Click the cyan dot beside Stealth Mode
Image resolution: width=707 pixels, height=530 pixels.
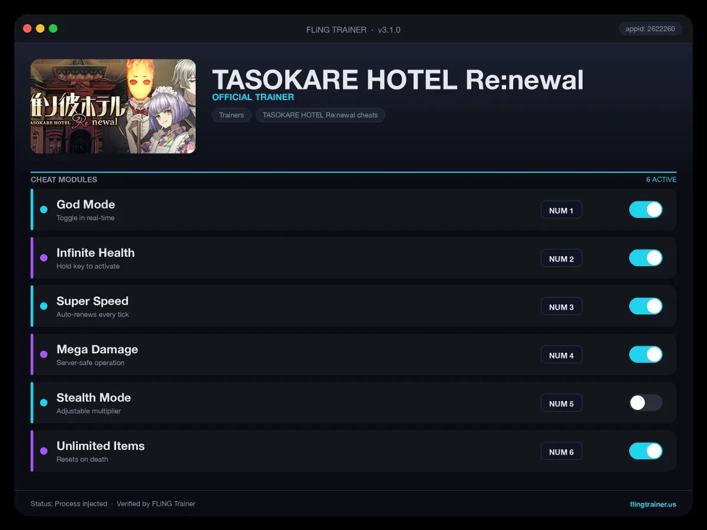44,403
